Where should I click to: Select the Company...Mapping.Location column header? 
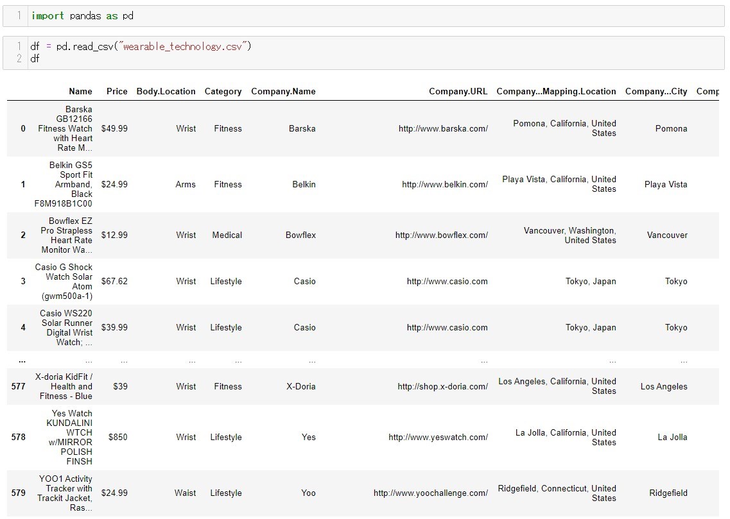click(556, 92)
